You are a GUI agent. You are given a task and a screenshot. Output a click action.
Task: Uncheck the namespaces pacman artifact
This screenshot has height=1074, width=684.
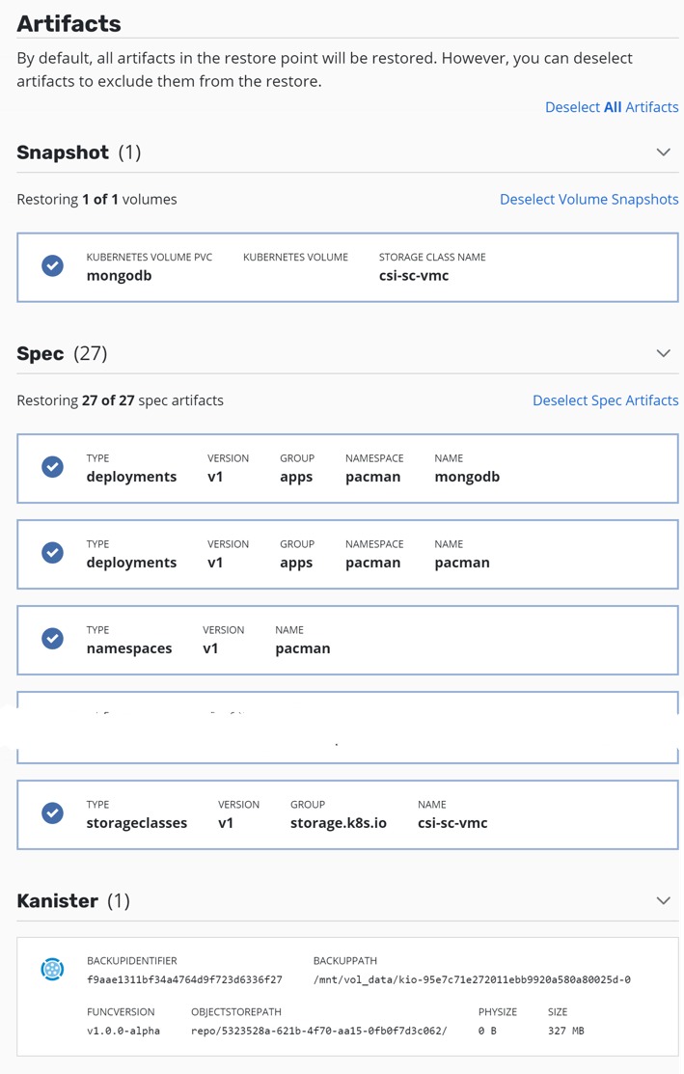pyautogui.click(x=53, y=639)
